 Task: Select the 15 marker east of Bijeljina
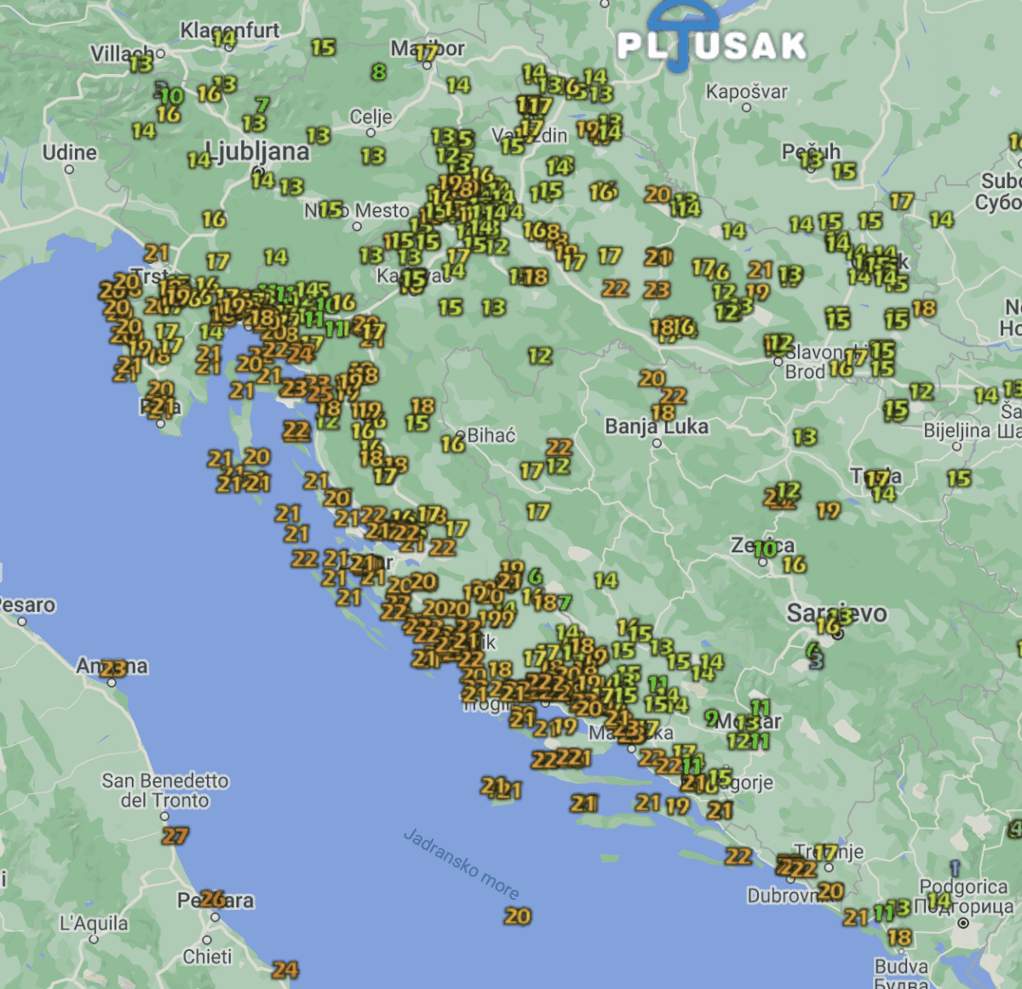point(959,478)
